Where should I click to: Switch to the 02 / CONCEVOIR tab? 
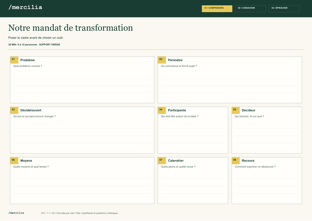click(x=250, y=9)
